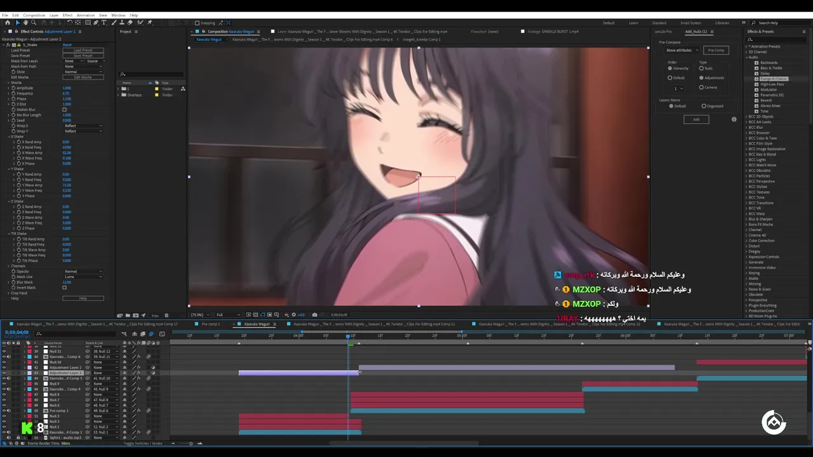
Task: Click the Flange & Chorus effect icon
Action: coord(756,79)
